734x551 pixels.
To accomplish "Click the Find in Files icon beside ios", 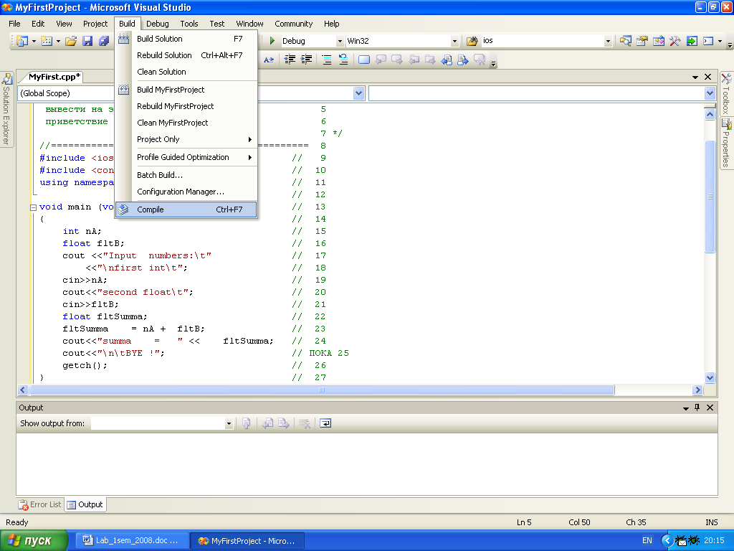I will [x=472, y=41].
